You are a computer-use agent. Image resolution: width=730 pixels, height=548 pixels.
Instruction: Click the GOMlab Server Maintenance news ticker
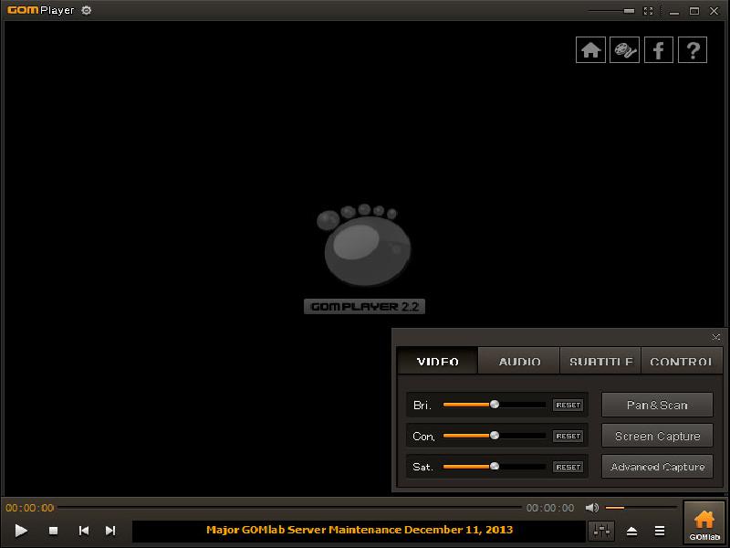point(360,530)
